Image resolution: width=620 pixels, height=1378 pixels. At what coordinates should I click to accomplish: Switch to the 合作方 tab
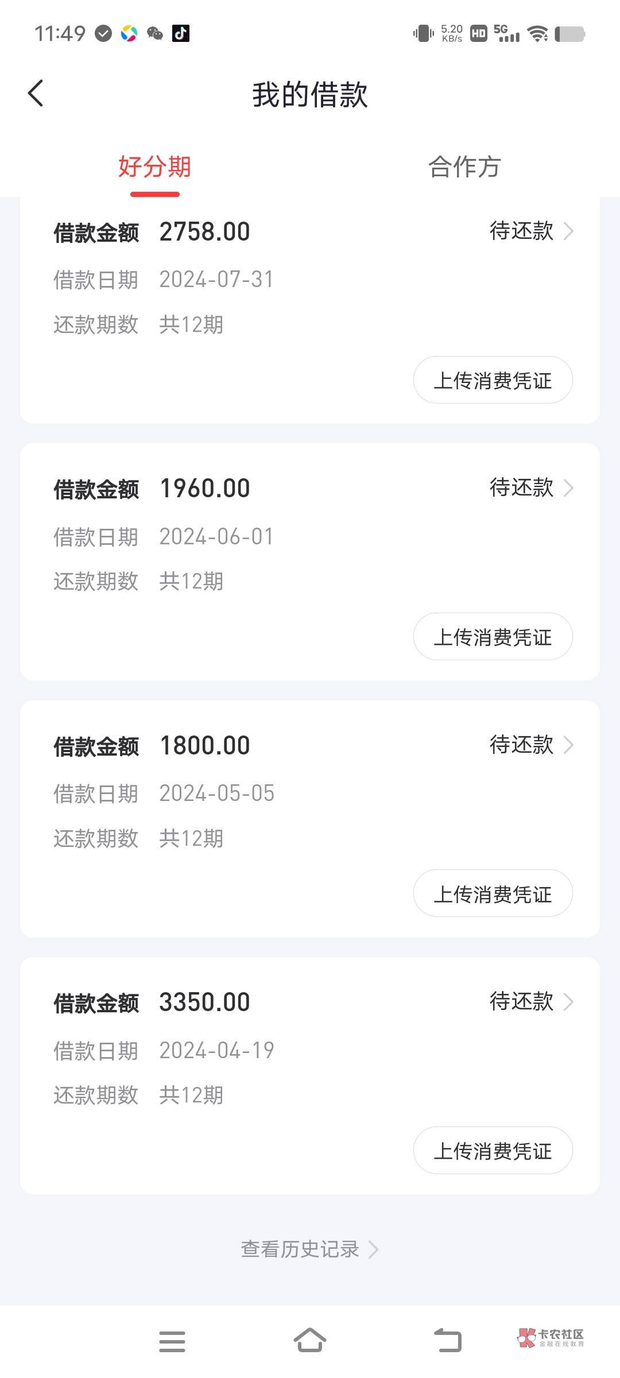click(x=464, y=167)
